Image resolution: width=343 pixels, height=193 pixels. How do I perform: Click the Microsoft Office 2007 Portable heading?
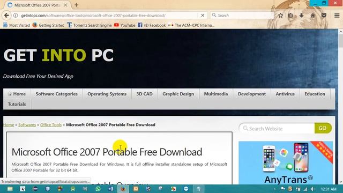[x=107, y=152]
